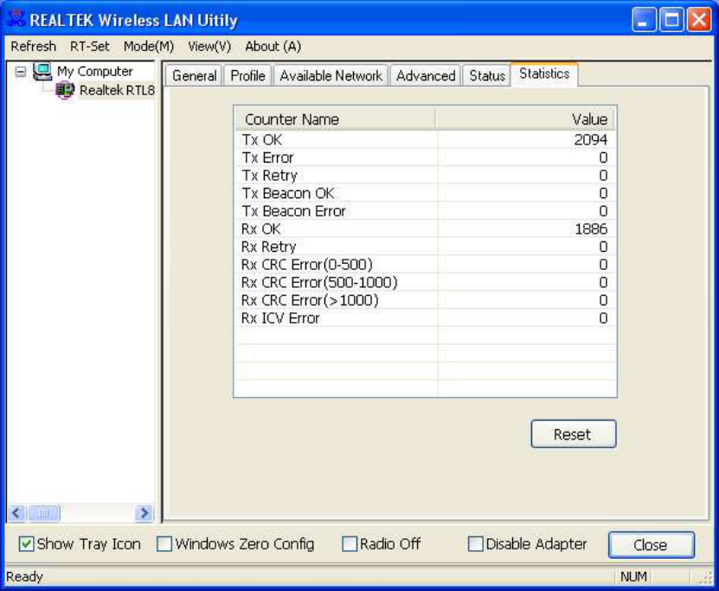Select the Tx Beacon Error row
719x591 pixels.
425,211
